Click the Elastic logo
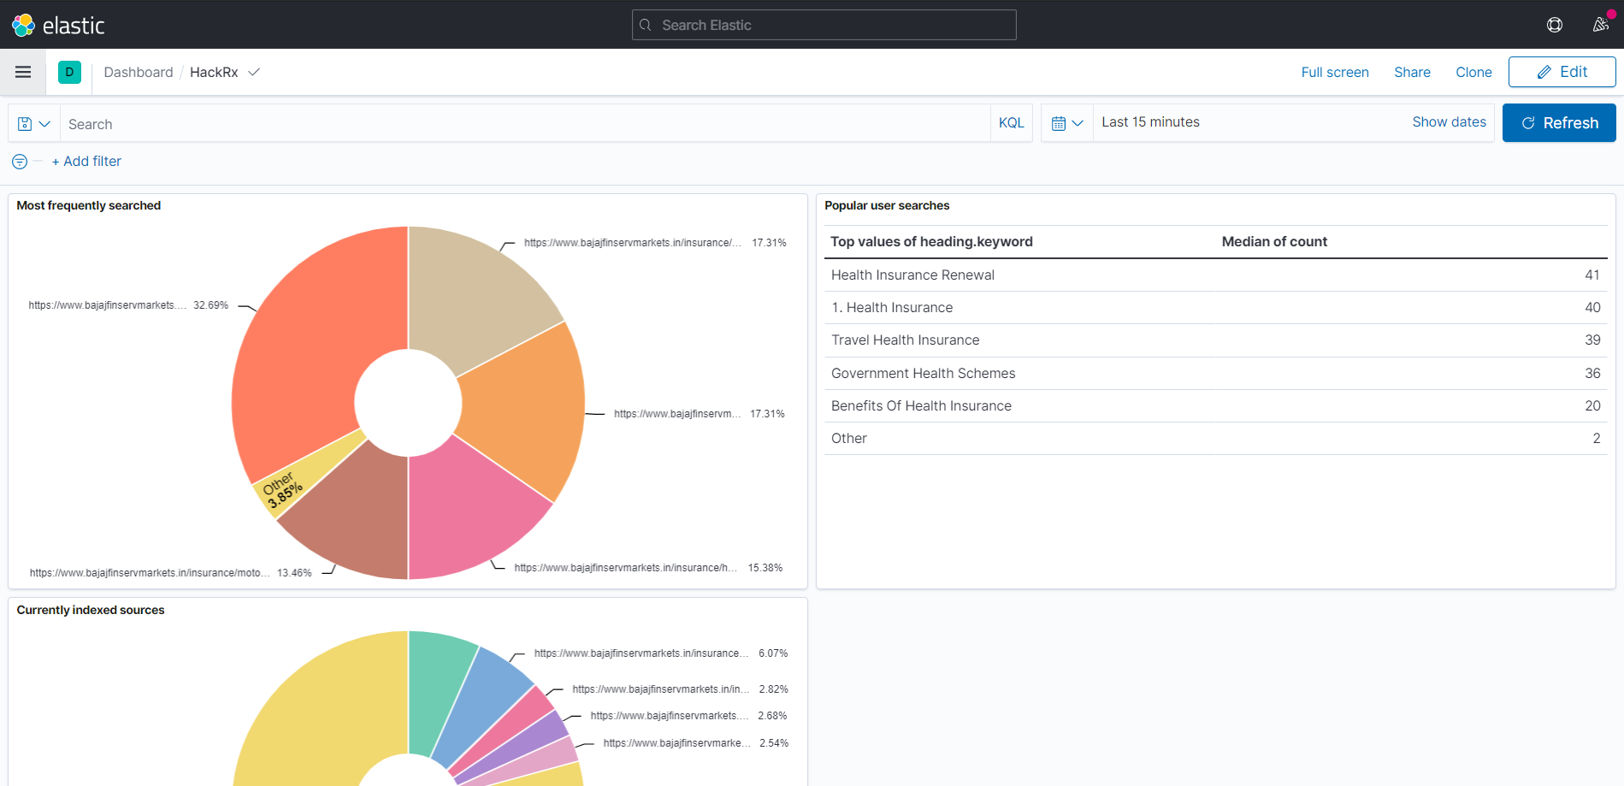The height and width of the screenshot is (786, 1624). [x=58, y=25]
